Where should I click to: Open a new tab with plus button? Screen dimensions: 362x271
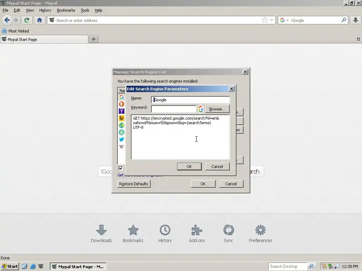[x=93, y=39]
